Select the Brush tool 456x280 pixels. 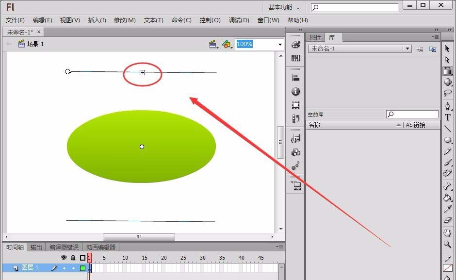447,162
